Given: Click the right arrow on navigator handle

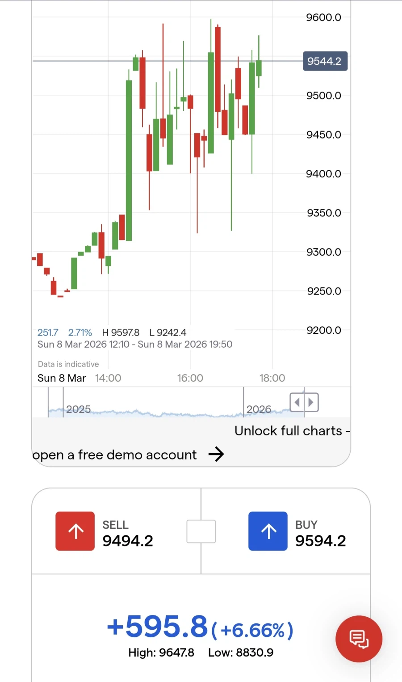Looking at the screenshot, I should tap(311, 402).
